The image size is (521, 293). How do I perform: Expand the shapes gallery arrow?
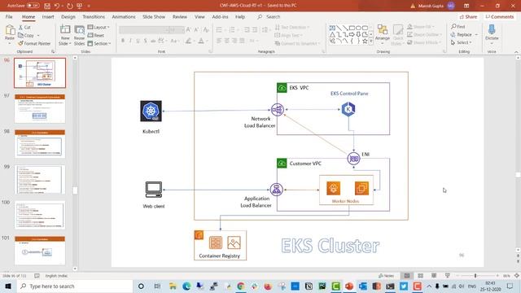tap(371, 42)
